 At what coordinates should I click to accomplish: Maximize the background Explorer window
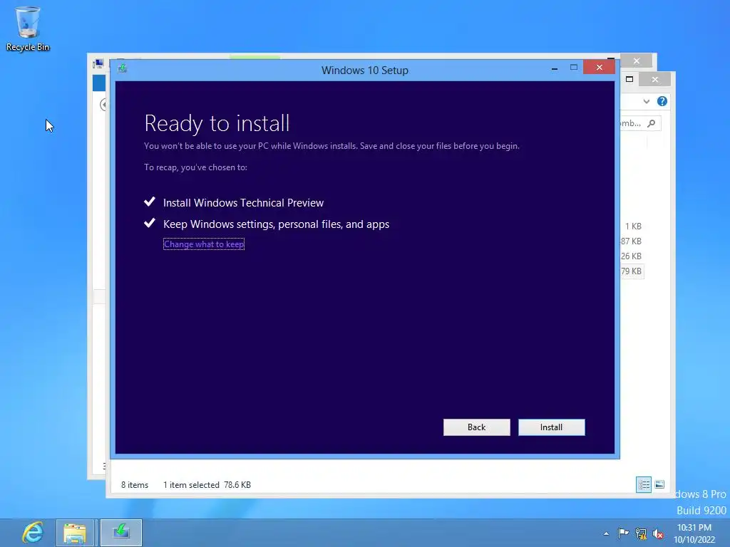coord(629,79)
